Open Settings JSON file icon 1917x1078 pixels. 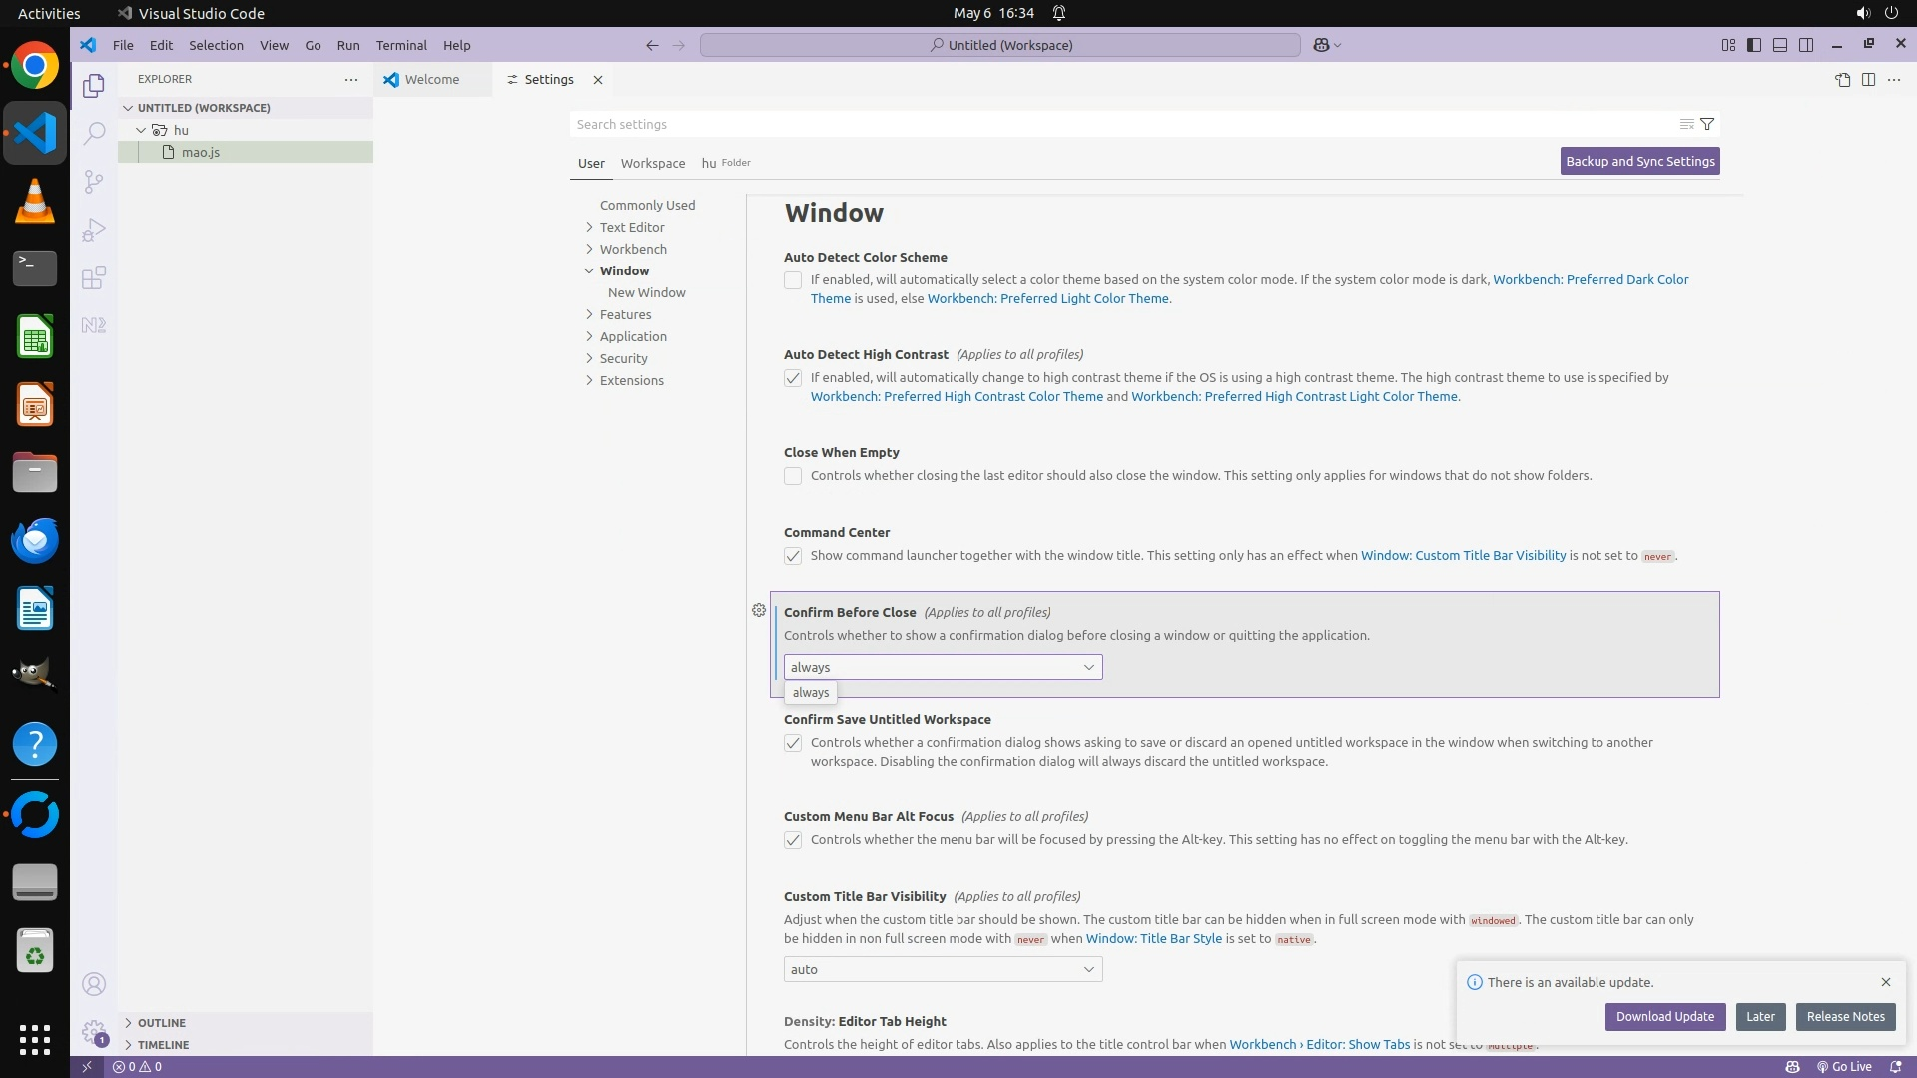(x=1842, y=80)
